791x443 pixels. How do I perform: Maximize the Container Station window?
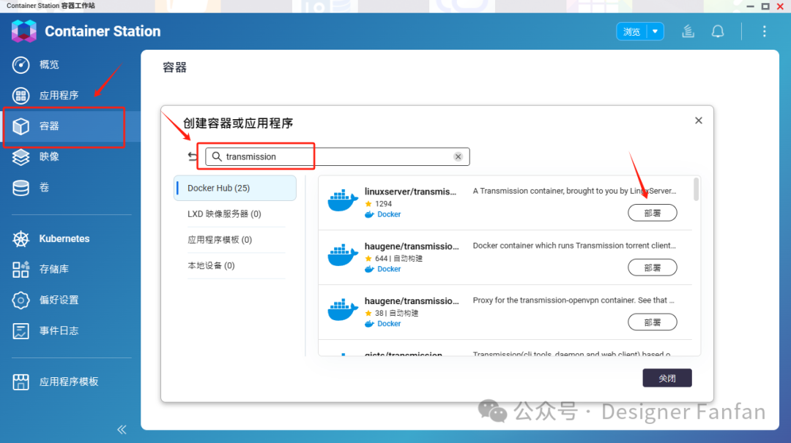765,6
